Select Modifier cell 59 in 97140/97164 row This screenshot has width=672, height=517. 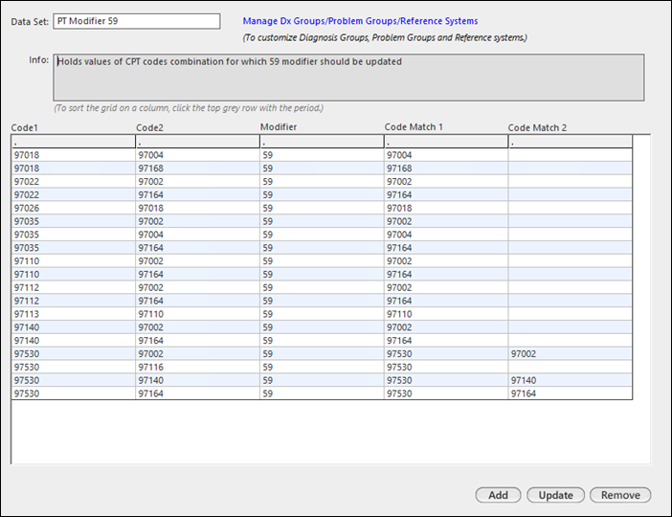[322, 341]
